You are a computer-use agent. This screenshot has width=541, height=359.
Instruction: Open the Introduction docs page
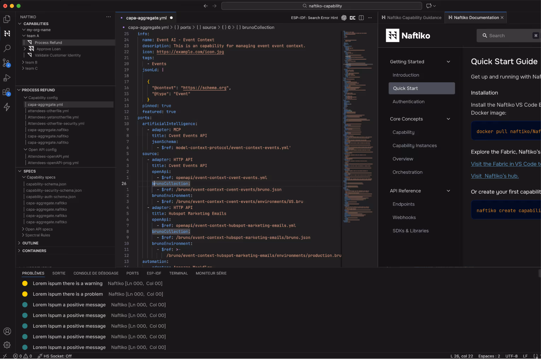coord(406,75)
